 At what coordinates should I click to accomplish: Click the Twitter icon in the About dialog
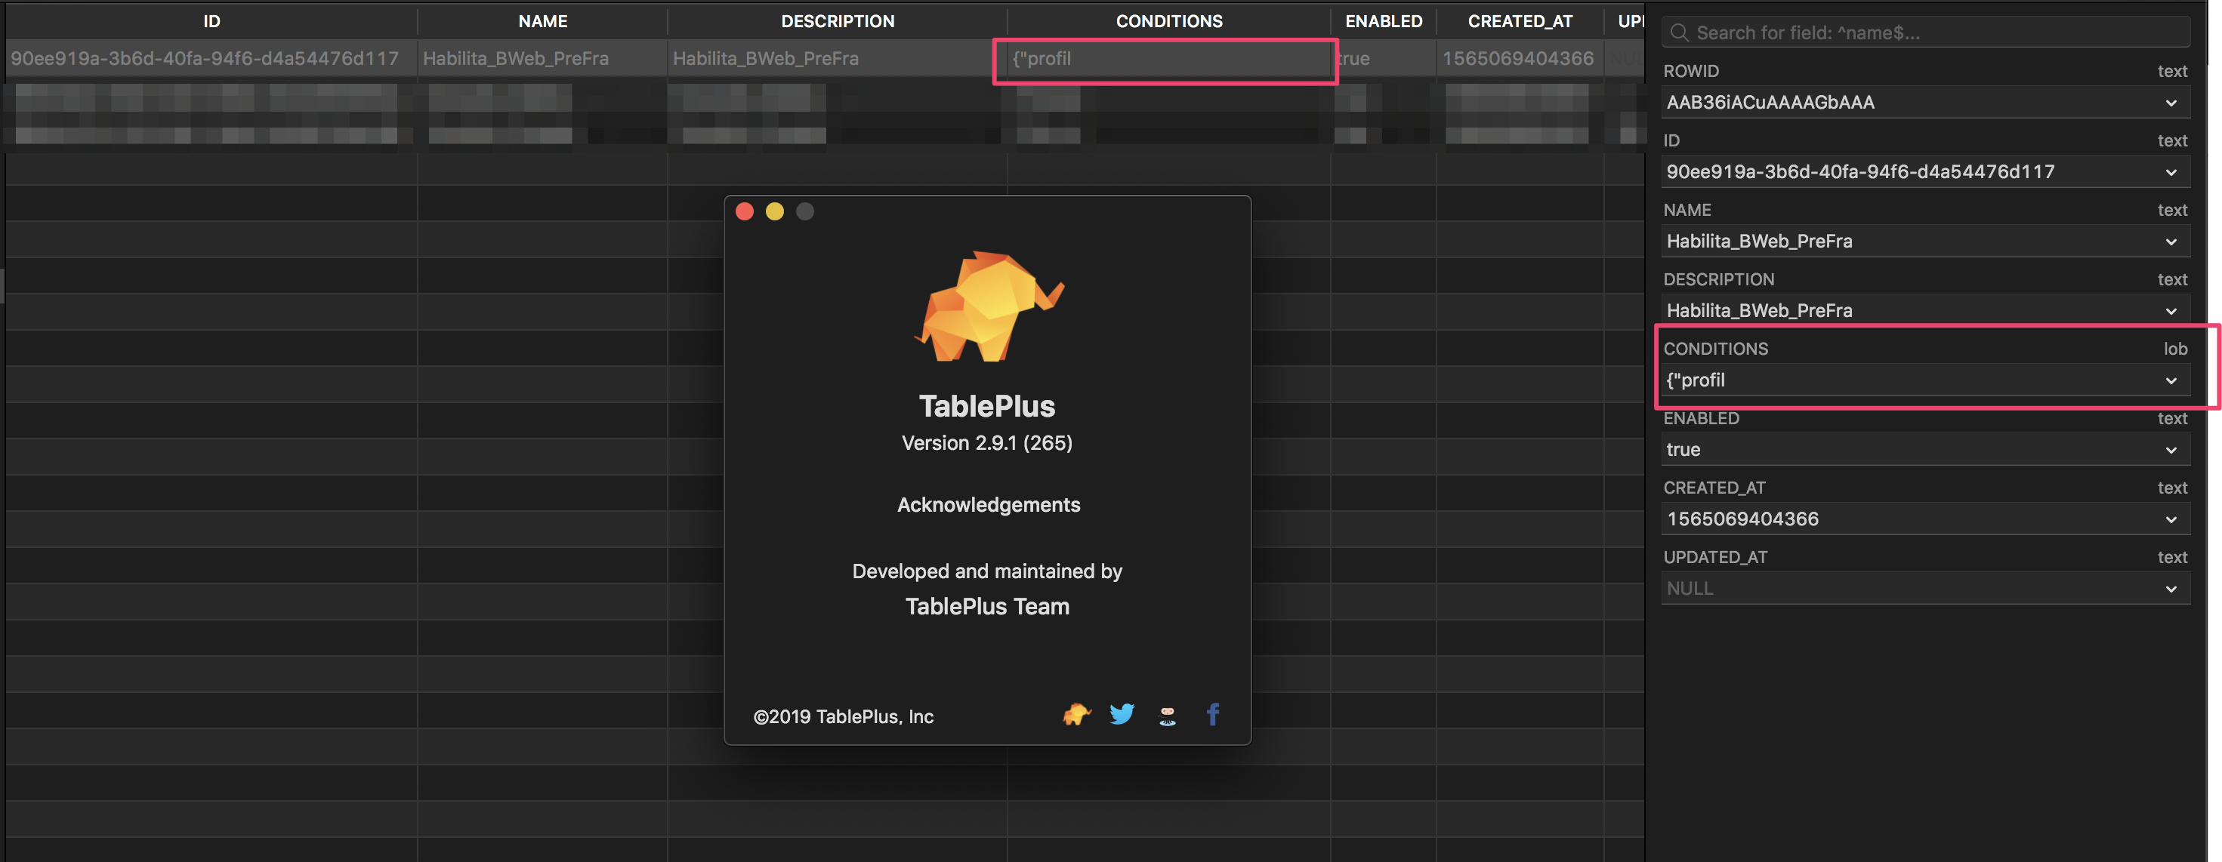[x=1122, y=714]
